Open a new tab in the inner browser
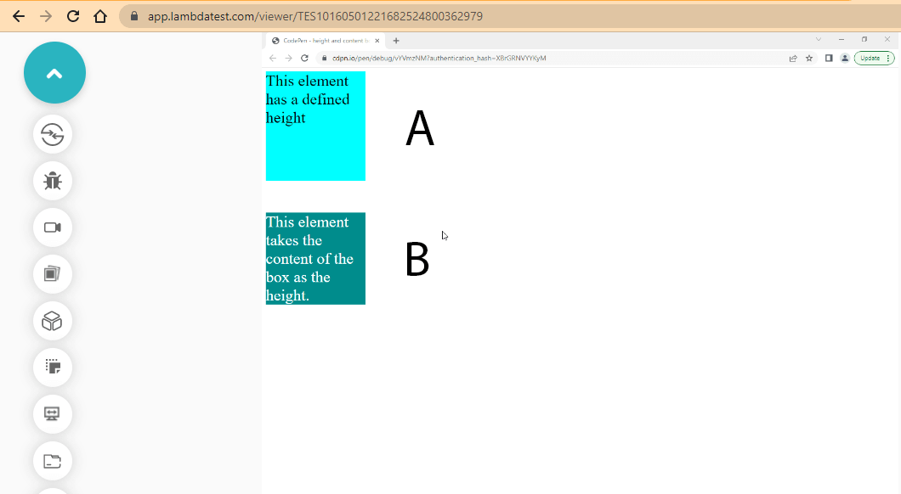This screenshot has height=494, width=901. [x=396, y=41]
